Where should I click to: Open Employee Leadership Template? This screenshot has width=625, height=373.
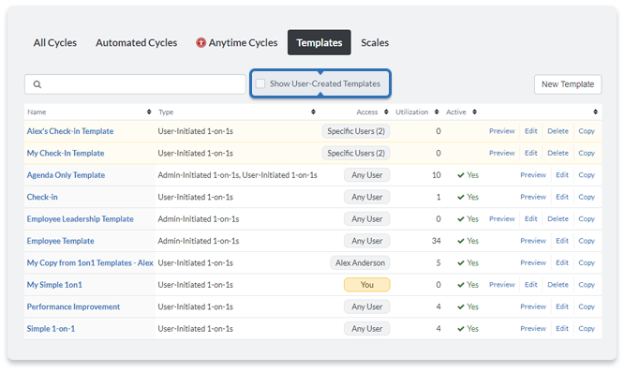pyautogui.click(x=81, y=218)
